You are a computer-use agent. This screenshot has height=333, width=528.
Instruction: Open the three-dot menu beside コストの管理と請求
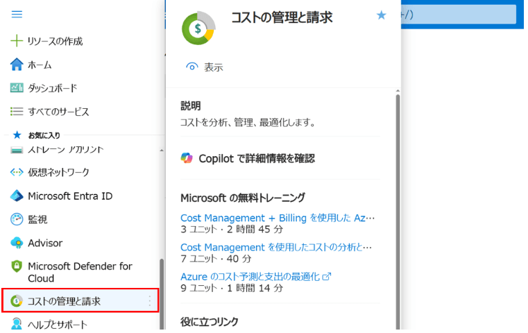click(149, 301)
